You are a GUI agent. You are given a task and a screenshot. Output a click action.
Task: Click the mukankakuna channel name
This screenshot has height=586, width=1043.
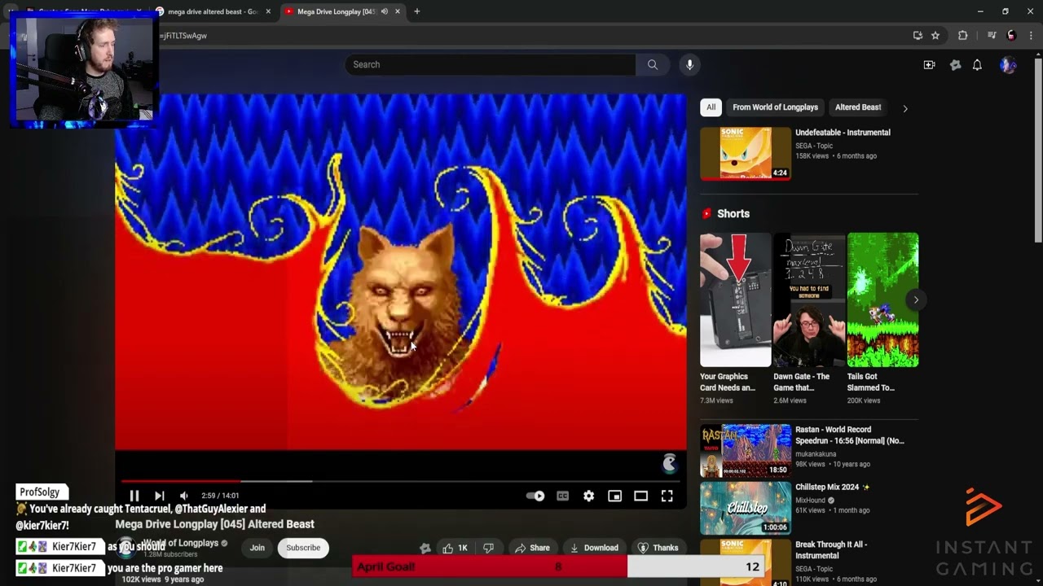(816, 454)
